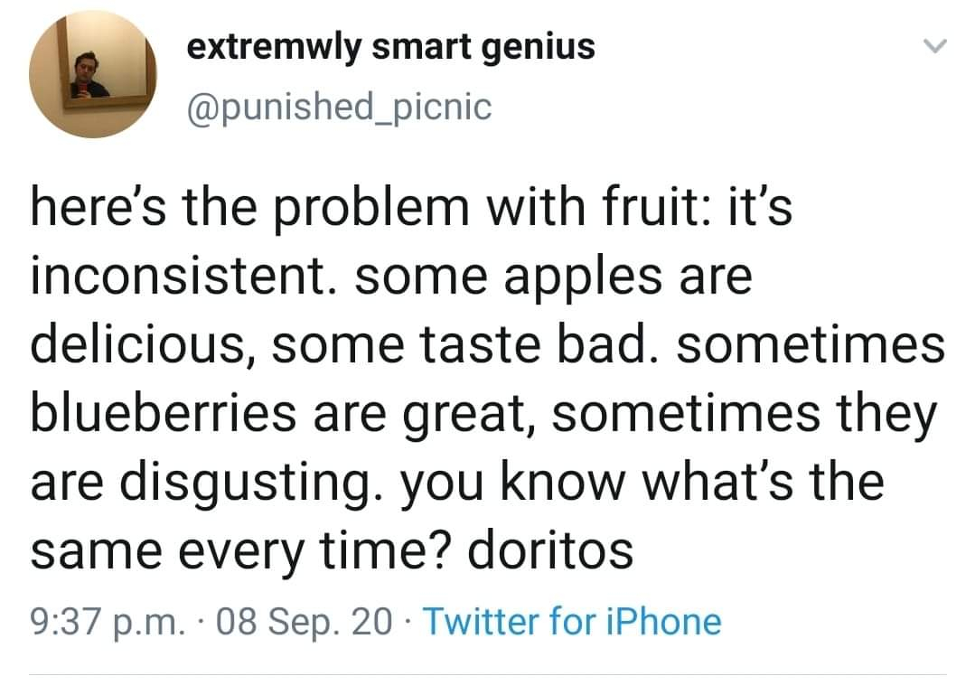This screenshot has width=975, height=695.
Task: Click the tweet's first line about fruit
Action: coord(411,208)
